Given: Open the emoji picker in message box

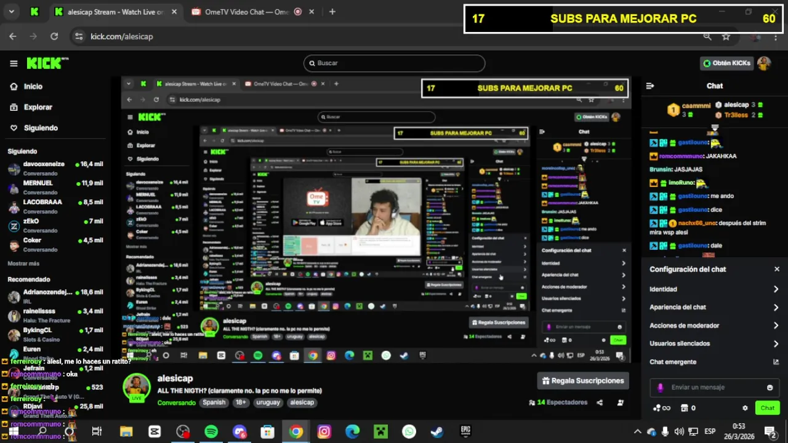Looking at the screenshot, I should coord(770,388).
